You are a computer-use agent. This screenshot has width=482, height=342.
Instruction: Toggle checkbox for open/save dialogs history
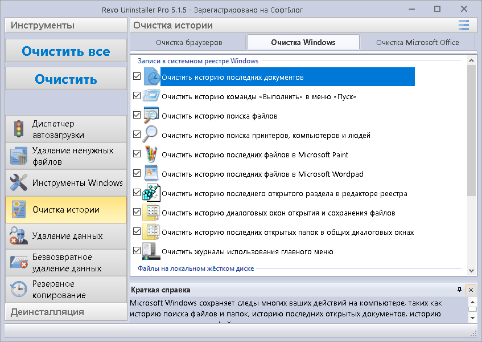click(x=137, y=212)
